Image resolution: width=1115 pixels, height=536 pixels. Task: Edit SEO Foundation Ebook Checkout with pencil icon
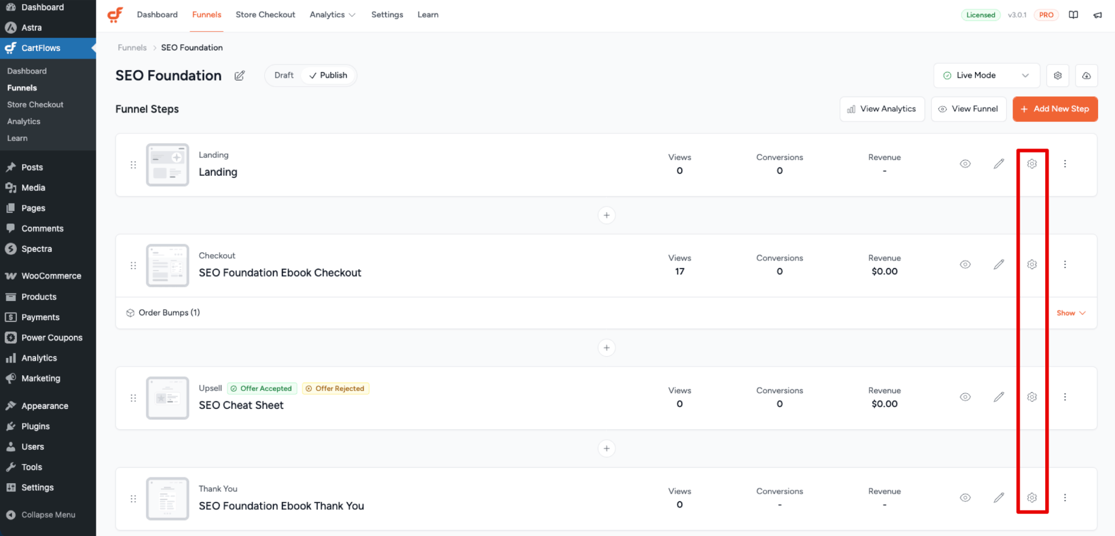coord(998,265)
